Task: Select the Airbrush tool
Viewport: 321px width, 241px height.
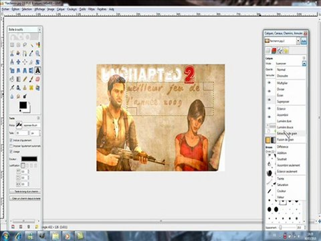Action: (x=12, y=88)
